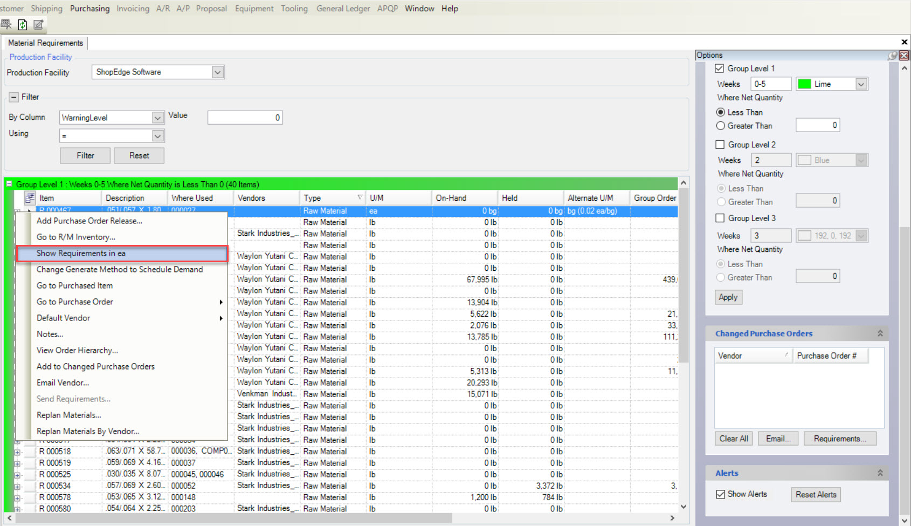
Task: Choose Add Purchase Order Release from context menu
Action: pos(122,221)
